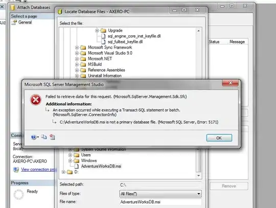Image resolution: width=276 pixels, height=208 pixels.
Task: Copy error message text icon
Action: click(x=44, y=137)
